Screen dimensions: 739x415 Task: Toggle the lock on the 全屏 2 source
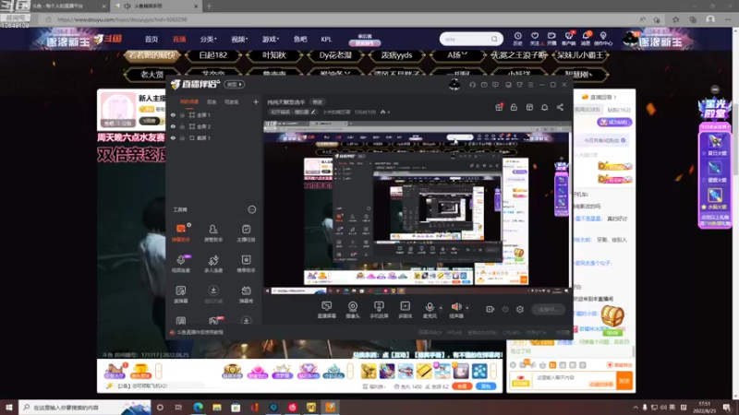coord(182,126)
